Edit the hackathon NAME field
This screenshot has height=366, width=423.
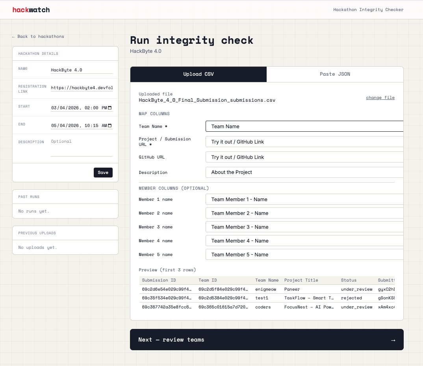tap(82, 70)
